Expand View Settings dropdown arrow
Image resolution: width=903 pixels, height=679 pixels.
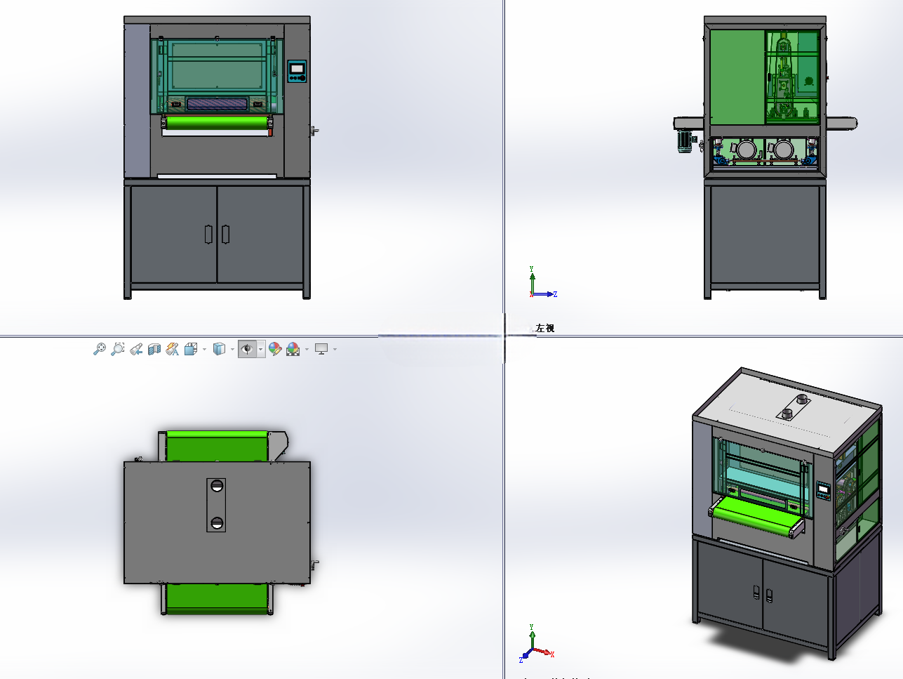point(335,349)
